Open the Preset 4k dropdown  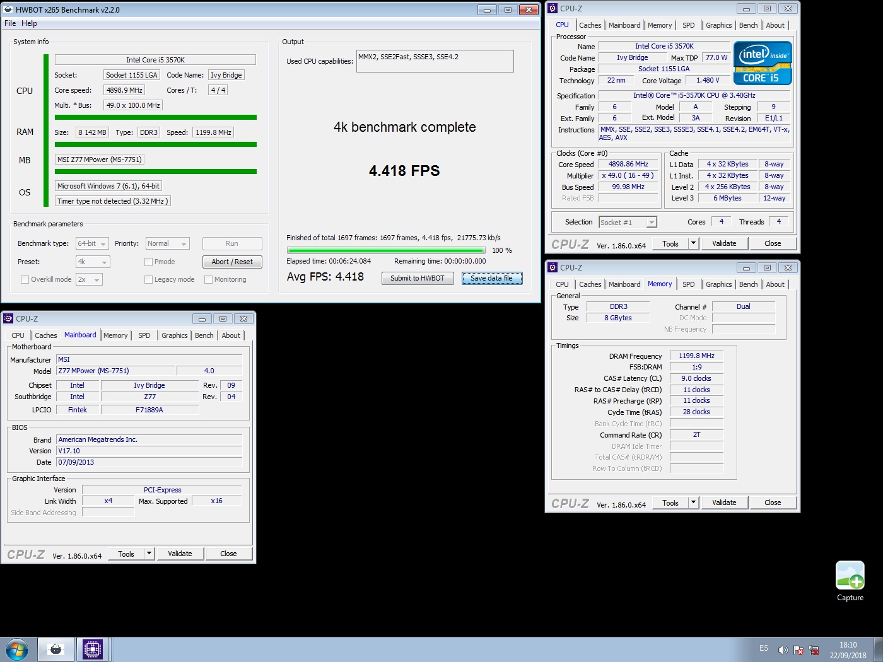click(x=92, y=262)
